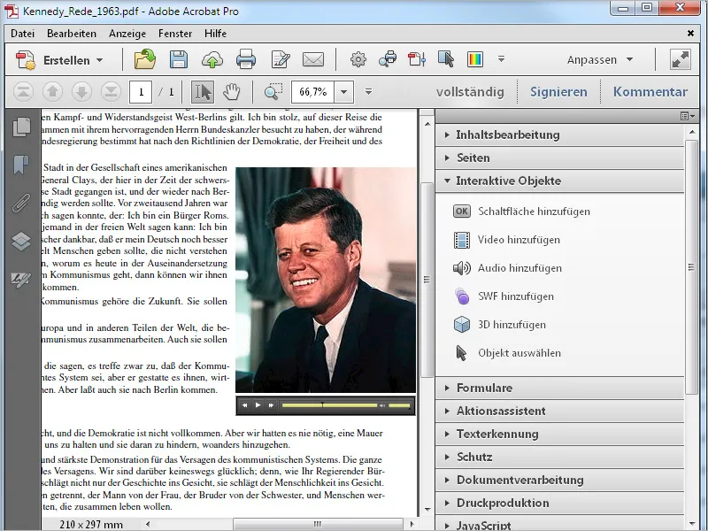Select the Objekt auswählen tool
This screenshot has width=708, height=531.
[x=513, y=352]
